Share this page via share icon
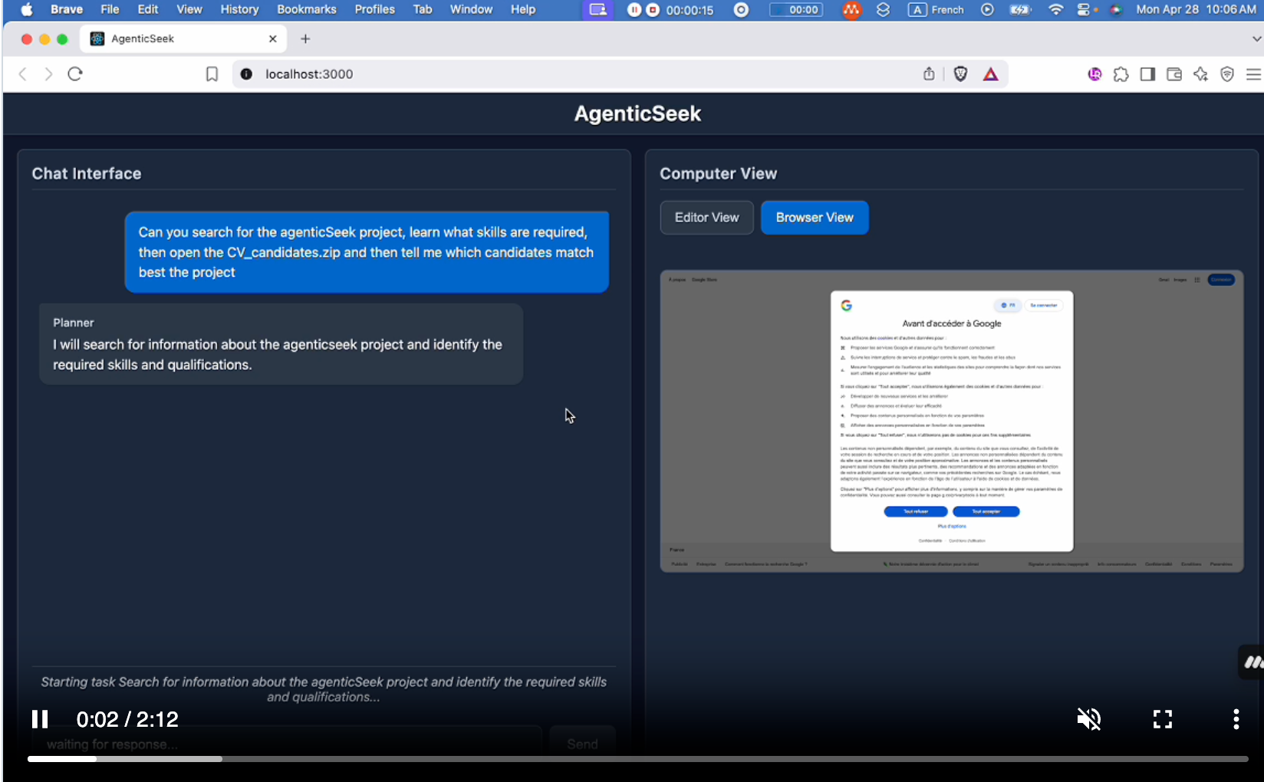This screenshot has height=782, width=1264. [929, 74]
